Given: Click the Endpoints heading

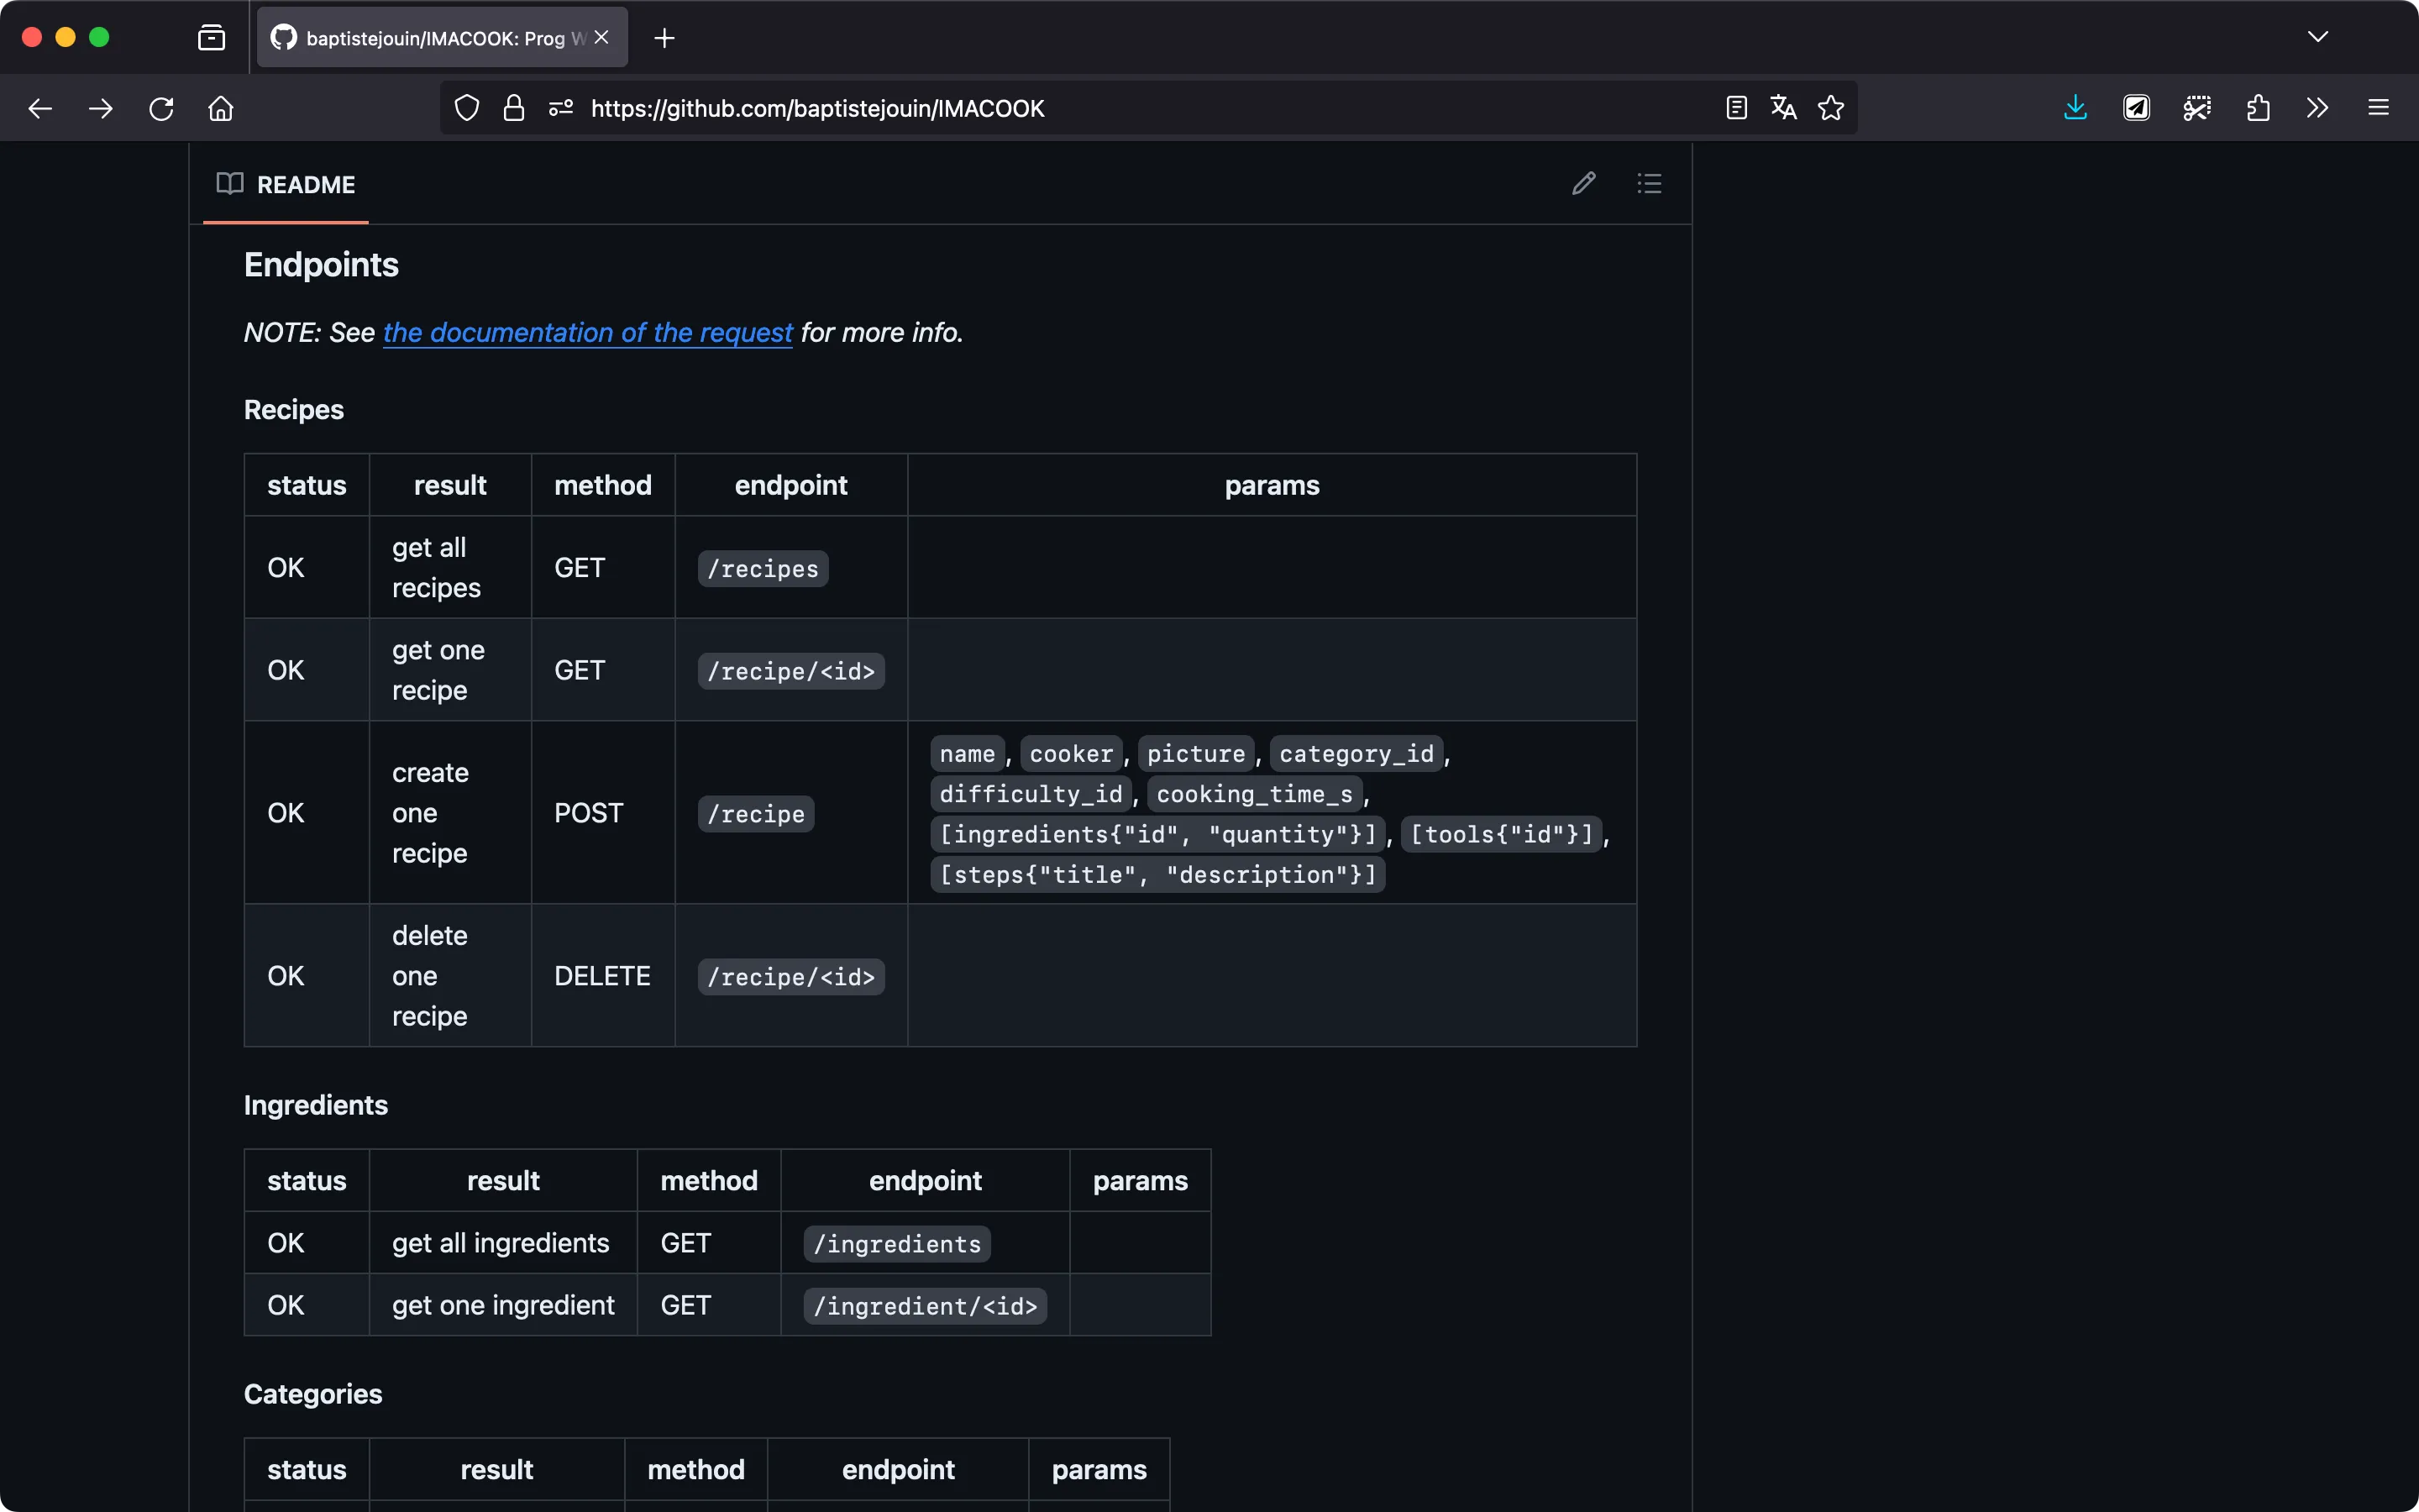Looking at the screenshot, I should click(321, 264).
